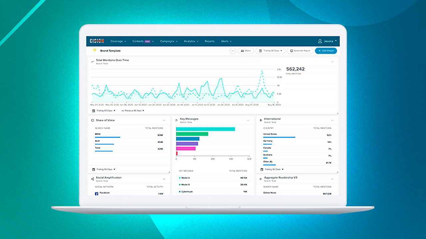Click the user avatar icon next to Jessica
426x239 pixels.
point(320,41)
